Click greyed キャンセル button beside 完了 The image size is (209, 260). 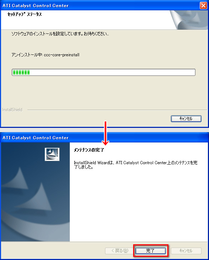186,251
